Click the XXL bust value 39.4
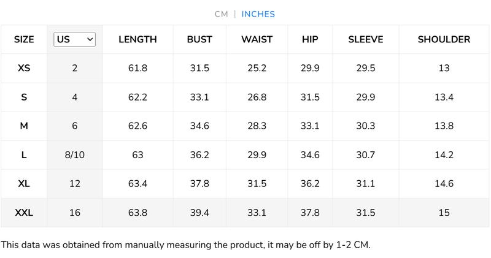This screenshot has height=258, width=491. point(199,213)
